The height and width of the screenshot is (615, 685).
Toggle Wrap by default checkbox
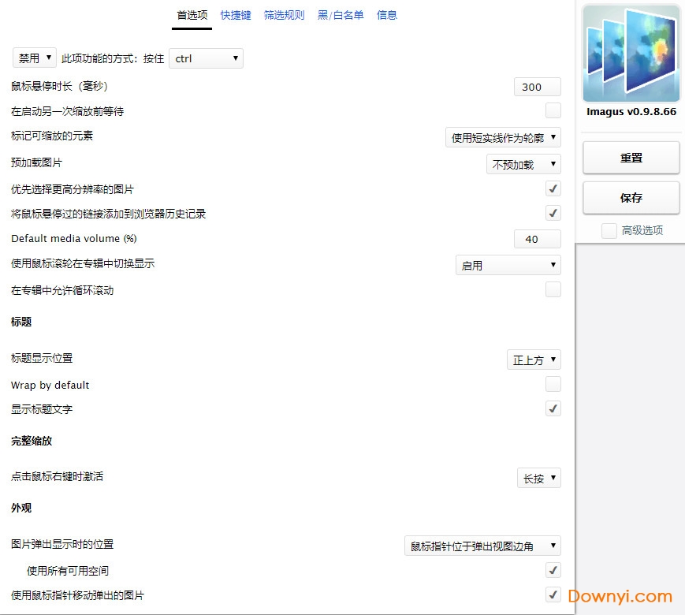(x=553, y=384)
